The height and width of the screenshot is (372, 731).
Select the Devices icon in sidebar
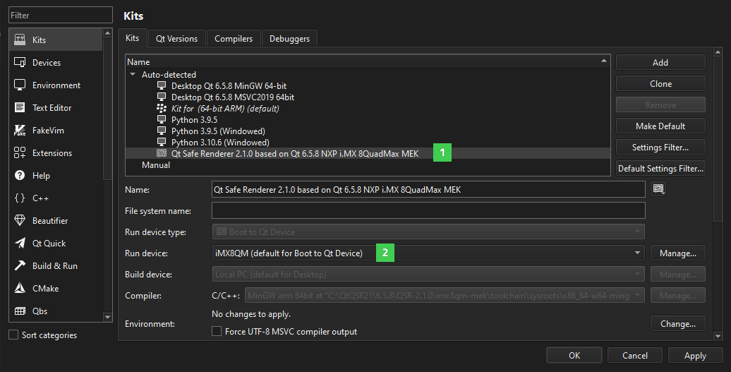click(20, 63)
